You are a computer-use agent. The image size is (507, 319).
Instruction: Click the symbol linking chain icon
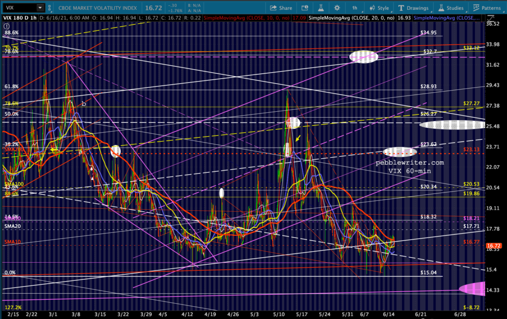pos(50,8)
